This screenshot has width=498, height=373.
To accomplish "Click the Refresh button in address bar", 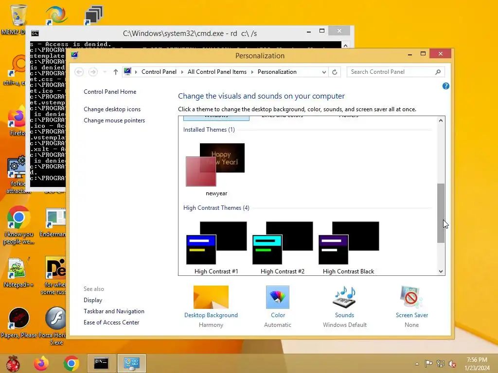I will 335,72.
